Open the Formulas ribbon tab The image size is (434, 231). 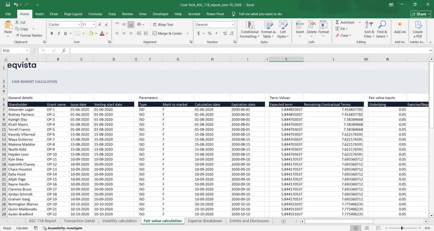click(95, 14)
